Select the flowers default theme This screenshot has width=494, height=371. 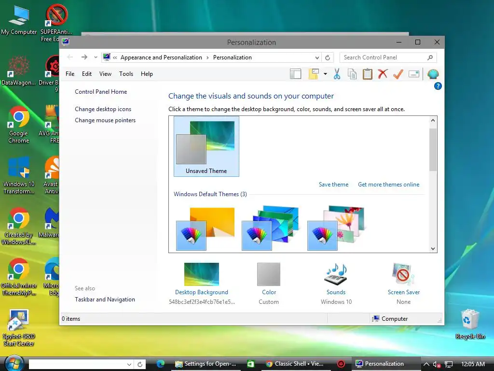pos(336,228)
